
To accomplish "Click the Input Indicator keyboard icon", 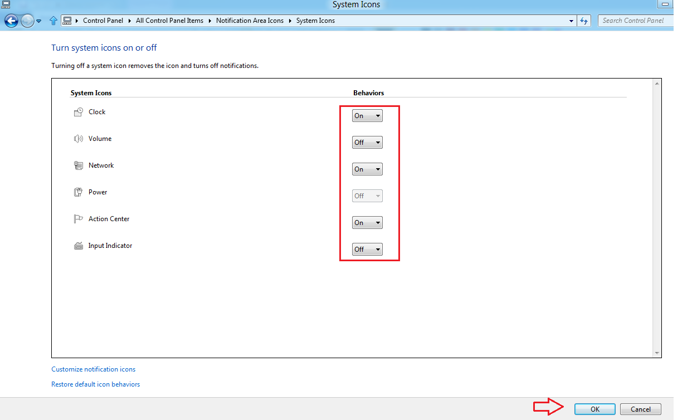I will pos(78,245).
